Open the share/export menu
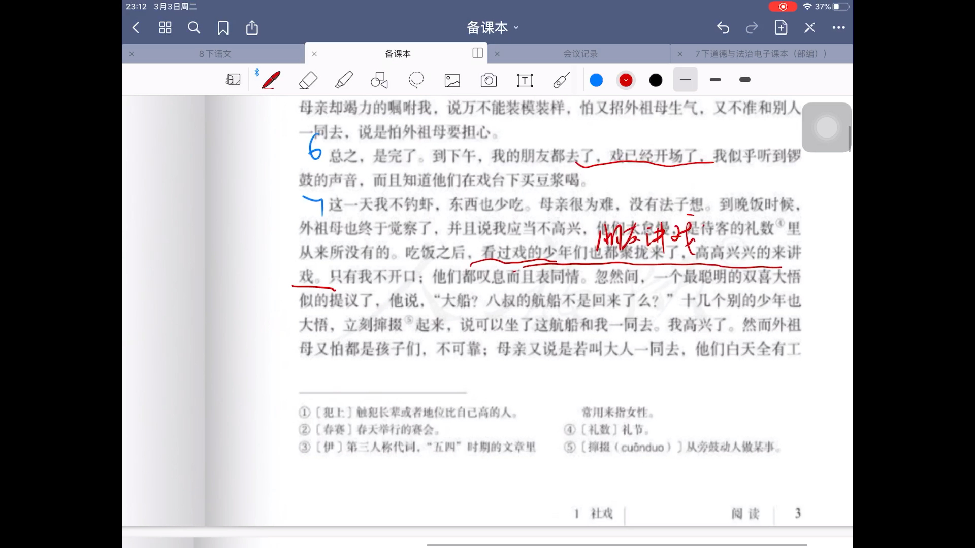The image size is (975, 548). [252, 27]
